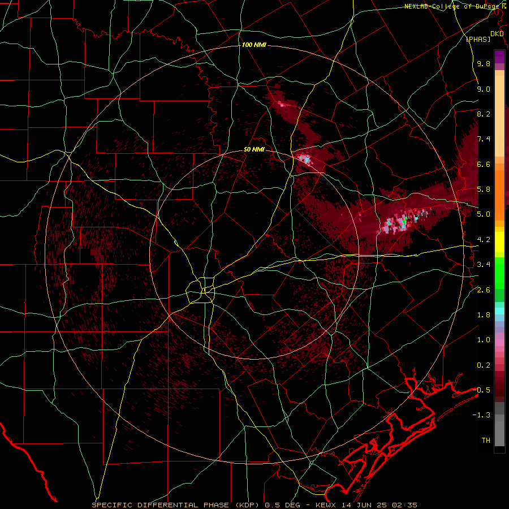Pick the yellow segment of the color bar

499,242
